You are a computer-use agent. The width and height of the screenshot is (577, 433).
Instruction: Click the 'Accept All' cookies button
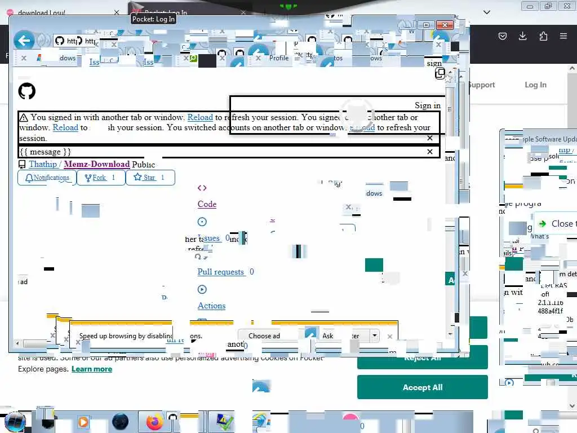423,387
